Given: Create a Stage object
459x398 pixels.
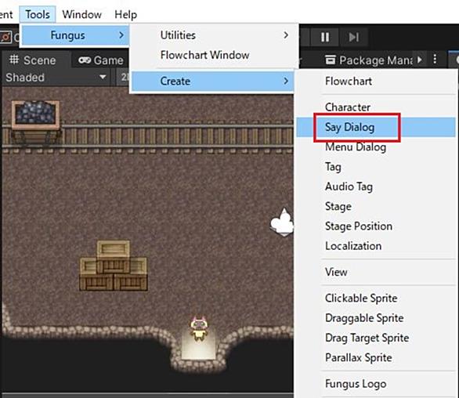Looking at the screenshot, I should pyautogui.click(x=376, y=206).
